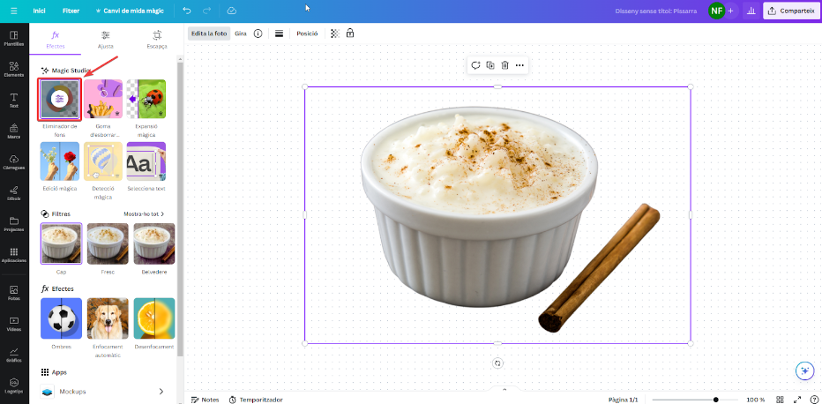Open Notes at bottom bar
The height and width of the screenshot is (404, 822).
[205, 400]
